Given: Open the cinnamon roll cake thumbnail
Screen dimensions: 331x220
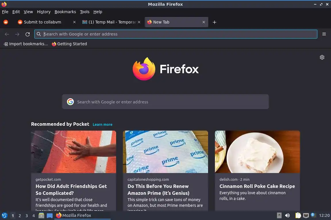Looking at the screenshot, I should point(257,152).
